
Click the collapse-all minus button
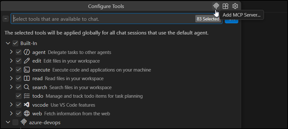5,19
